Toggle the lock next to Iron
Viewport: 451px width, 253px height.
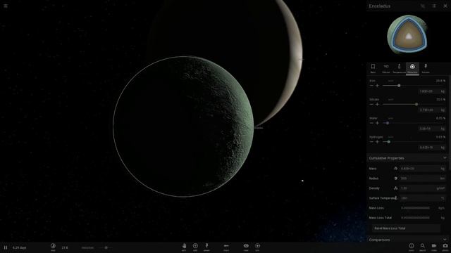pyautogui.click(x=390, y=81)
